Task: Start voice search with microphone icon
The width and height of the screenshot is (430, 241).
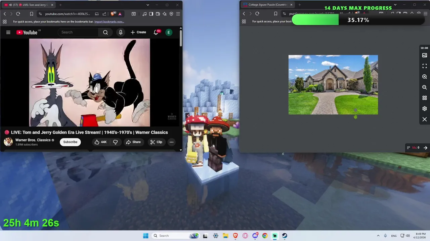Action: tap(121, 32)
